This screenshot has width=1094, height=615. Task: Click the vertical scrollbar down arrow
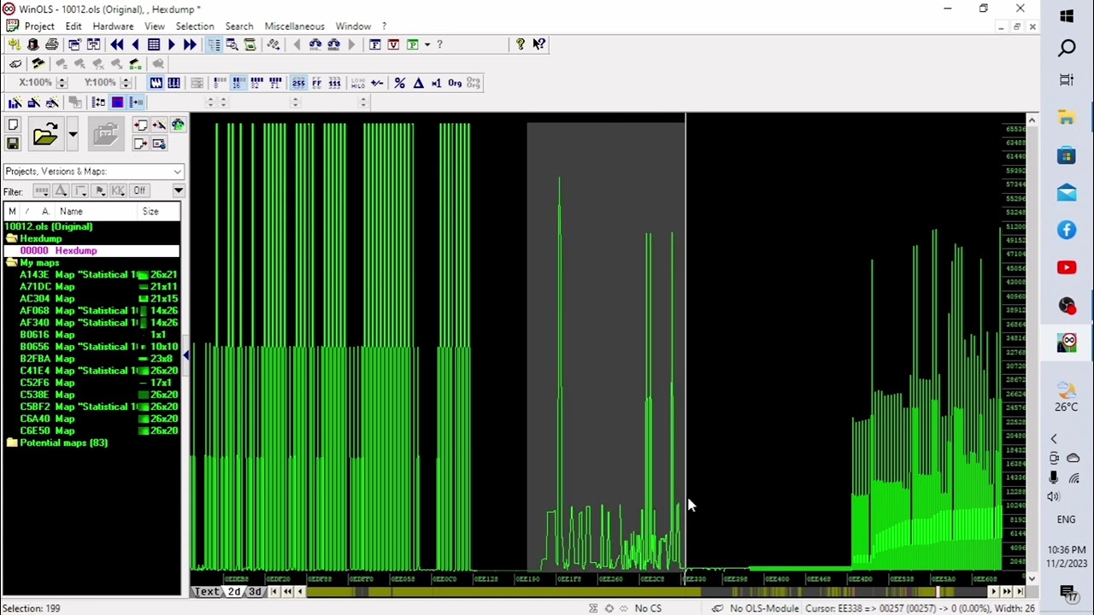point(1032,578)
